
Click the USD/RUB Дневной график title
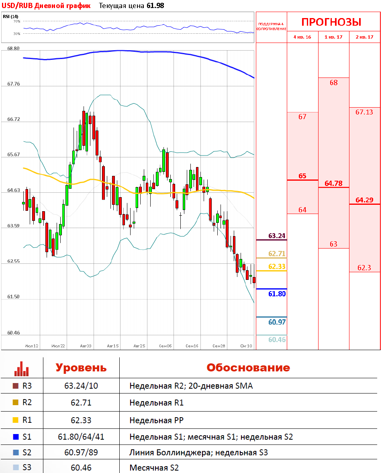pos(46,6)
